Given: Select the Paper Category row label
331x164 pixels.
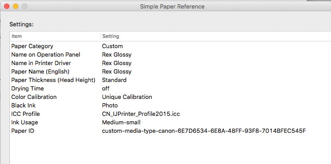Looking at the screenshot, I should pyautogui.click(x=32, y=46).
